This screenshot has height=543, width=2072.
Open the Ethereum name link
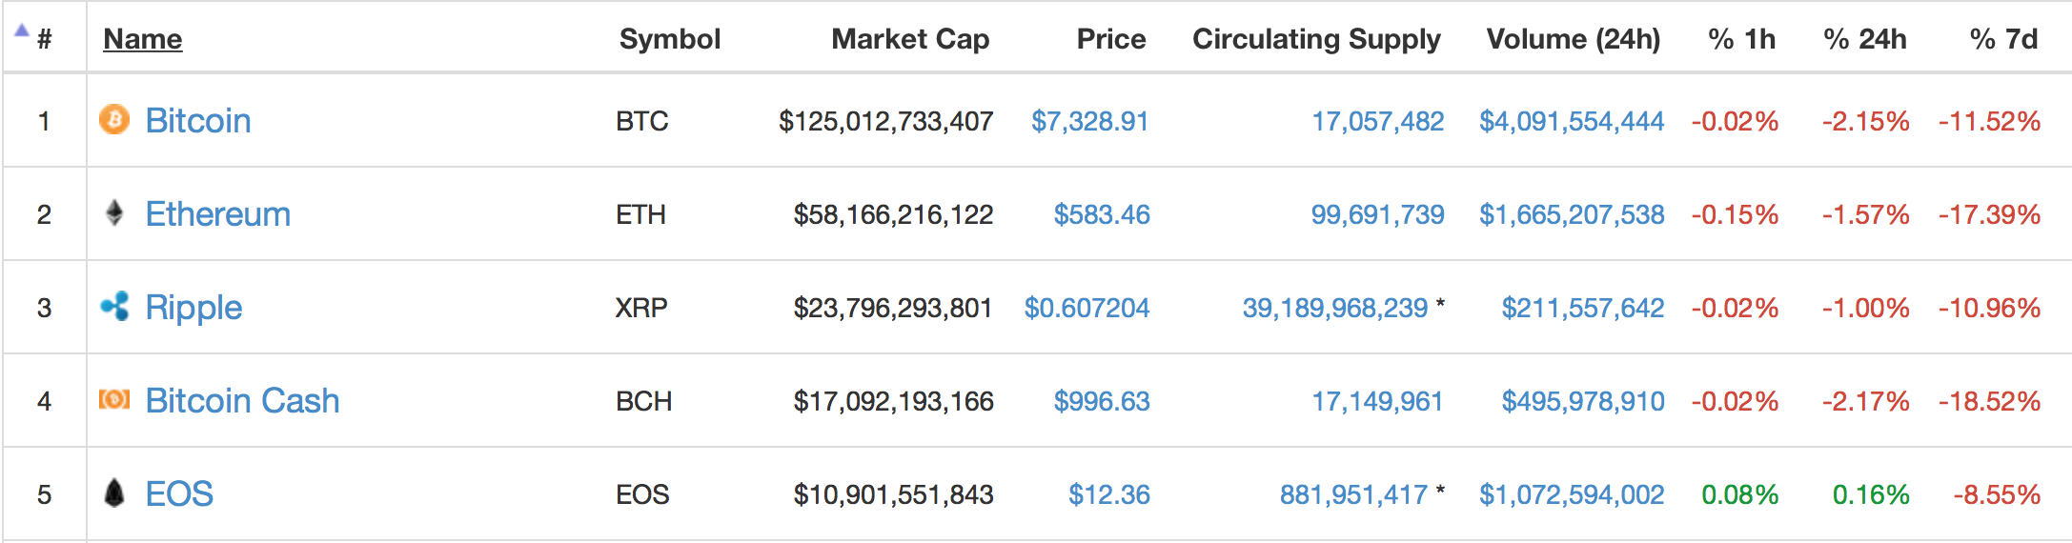(x=217, y=214)
